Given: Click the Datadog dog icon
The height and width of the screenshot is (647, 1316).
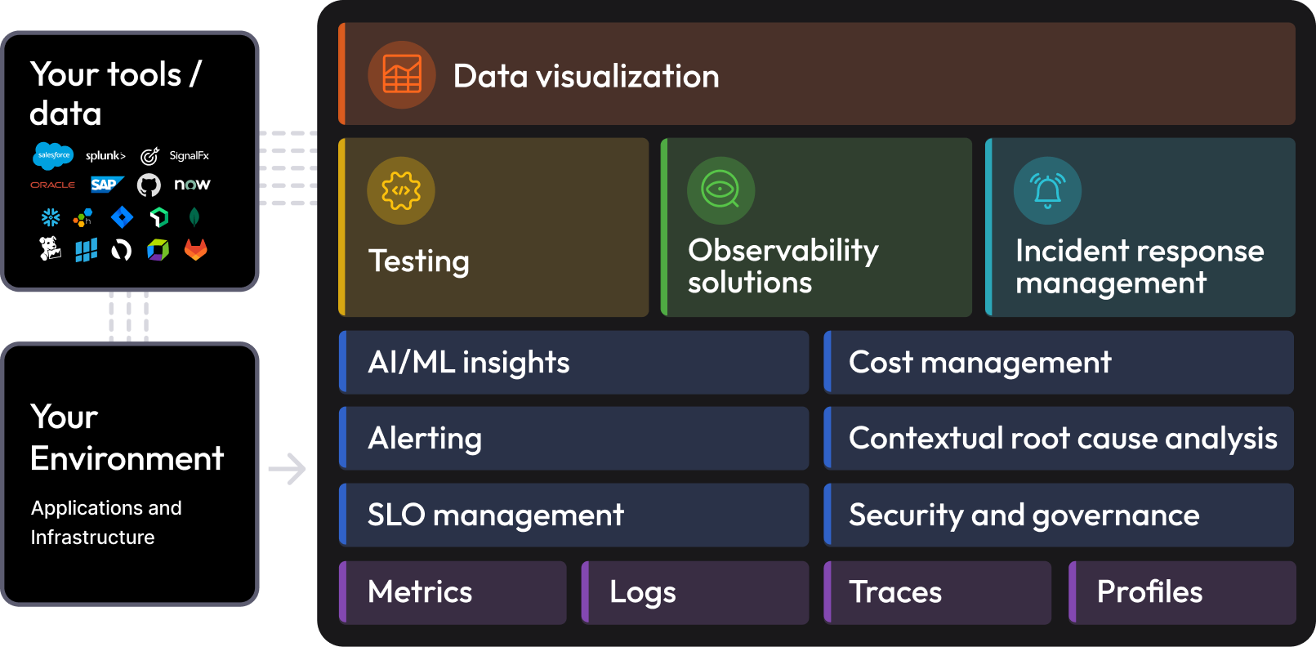Looking at the screenshot, I should point(51,249).
